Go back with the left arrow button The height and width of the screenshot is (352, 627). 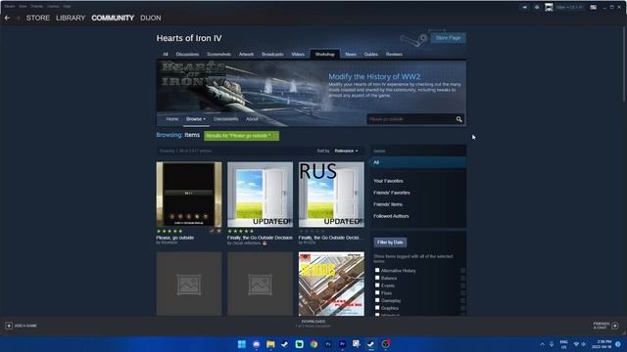[x=7, y=18]
